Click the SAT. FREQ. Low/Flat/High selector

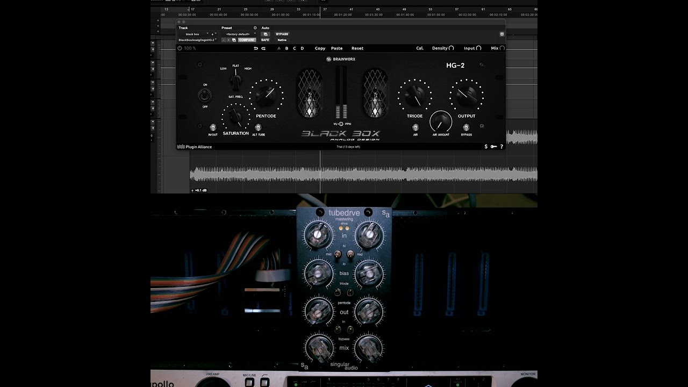(x=235, y=81)
